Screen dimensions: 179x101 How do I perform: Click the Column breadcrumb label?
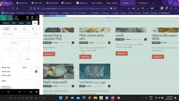52,16
